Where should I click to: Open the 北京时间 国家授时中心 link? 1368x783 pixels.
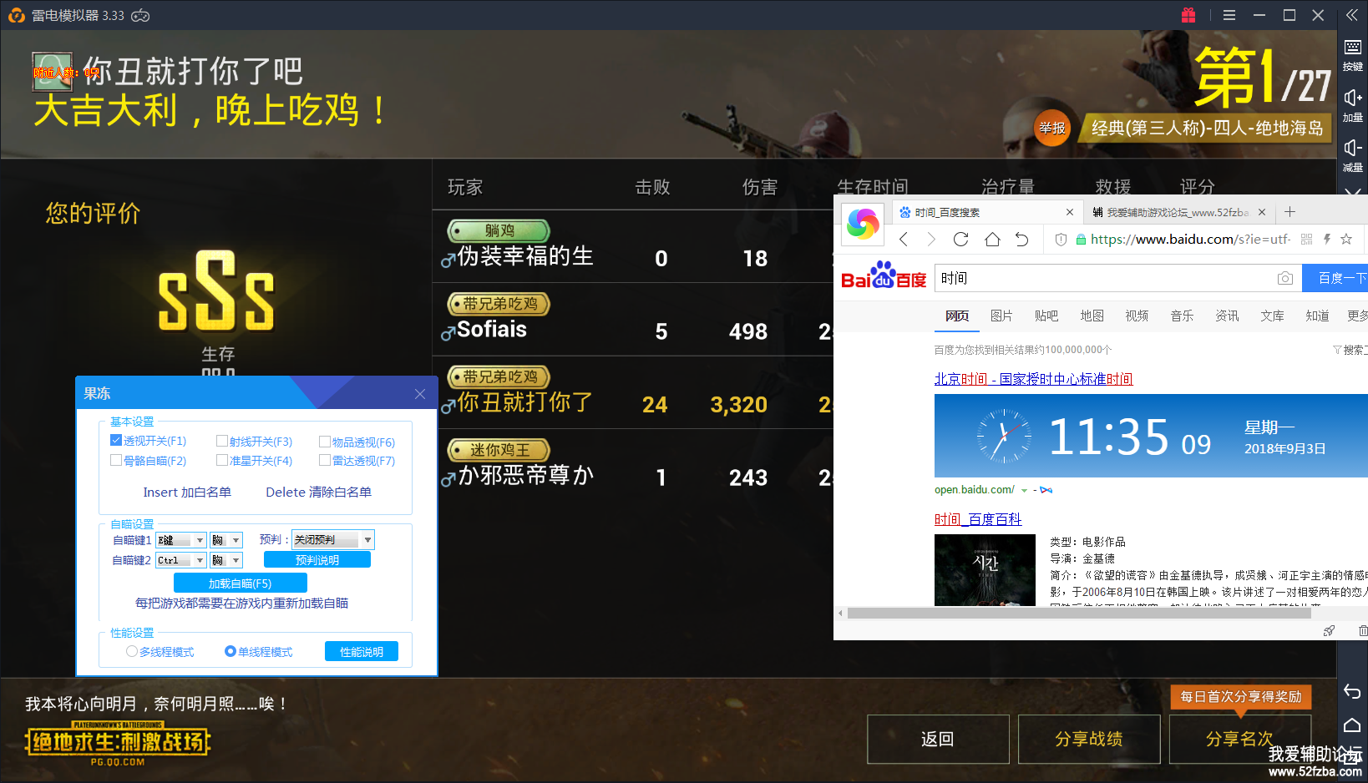[1033, 379]
